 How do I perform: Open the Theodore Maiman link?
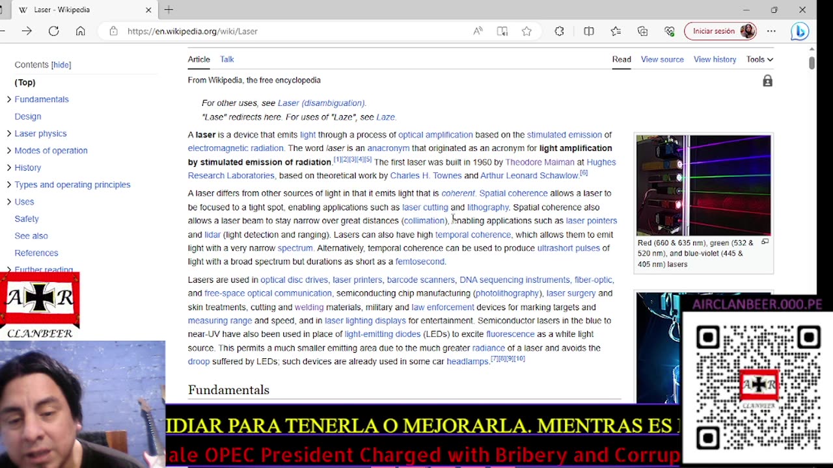(540, 162)
